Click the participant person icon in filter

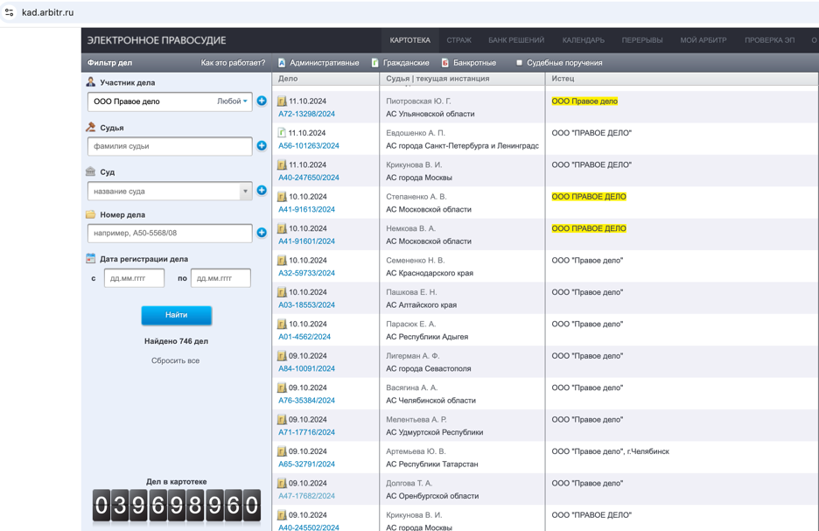(91, 82)
